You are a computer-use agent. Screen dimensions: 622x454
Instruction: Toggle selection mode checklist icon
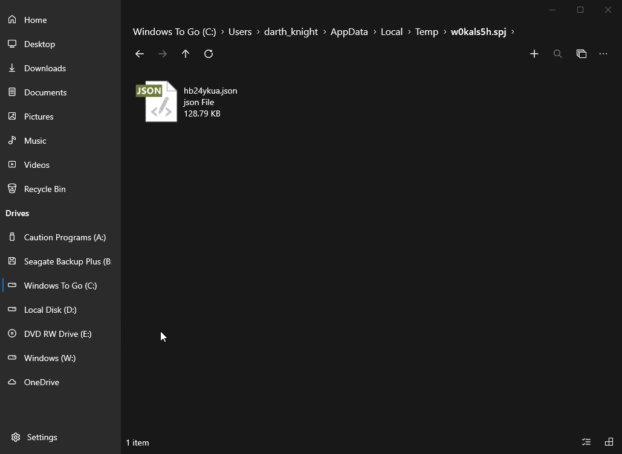point(586,442)
